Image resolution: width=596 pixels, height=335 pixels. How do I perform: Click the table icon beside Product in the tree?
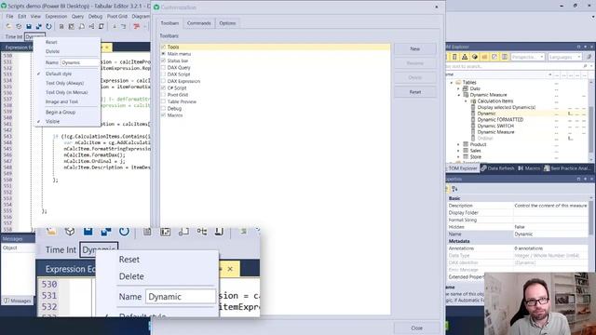[466, 144]
